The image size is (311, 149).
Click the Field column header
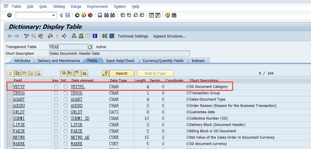(x=32, y=80)
